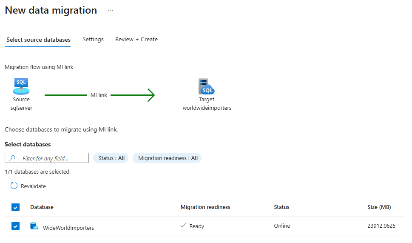412x243 pixels.
Task: Click the Ready checkmark icon
Action: [x=183, y=226]
